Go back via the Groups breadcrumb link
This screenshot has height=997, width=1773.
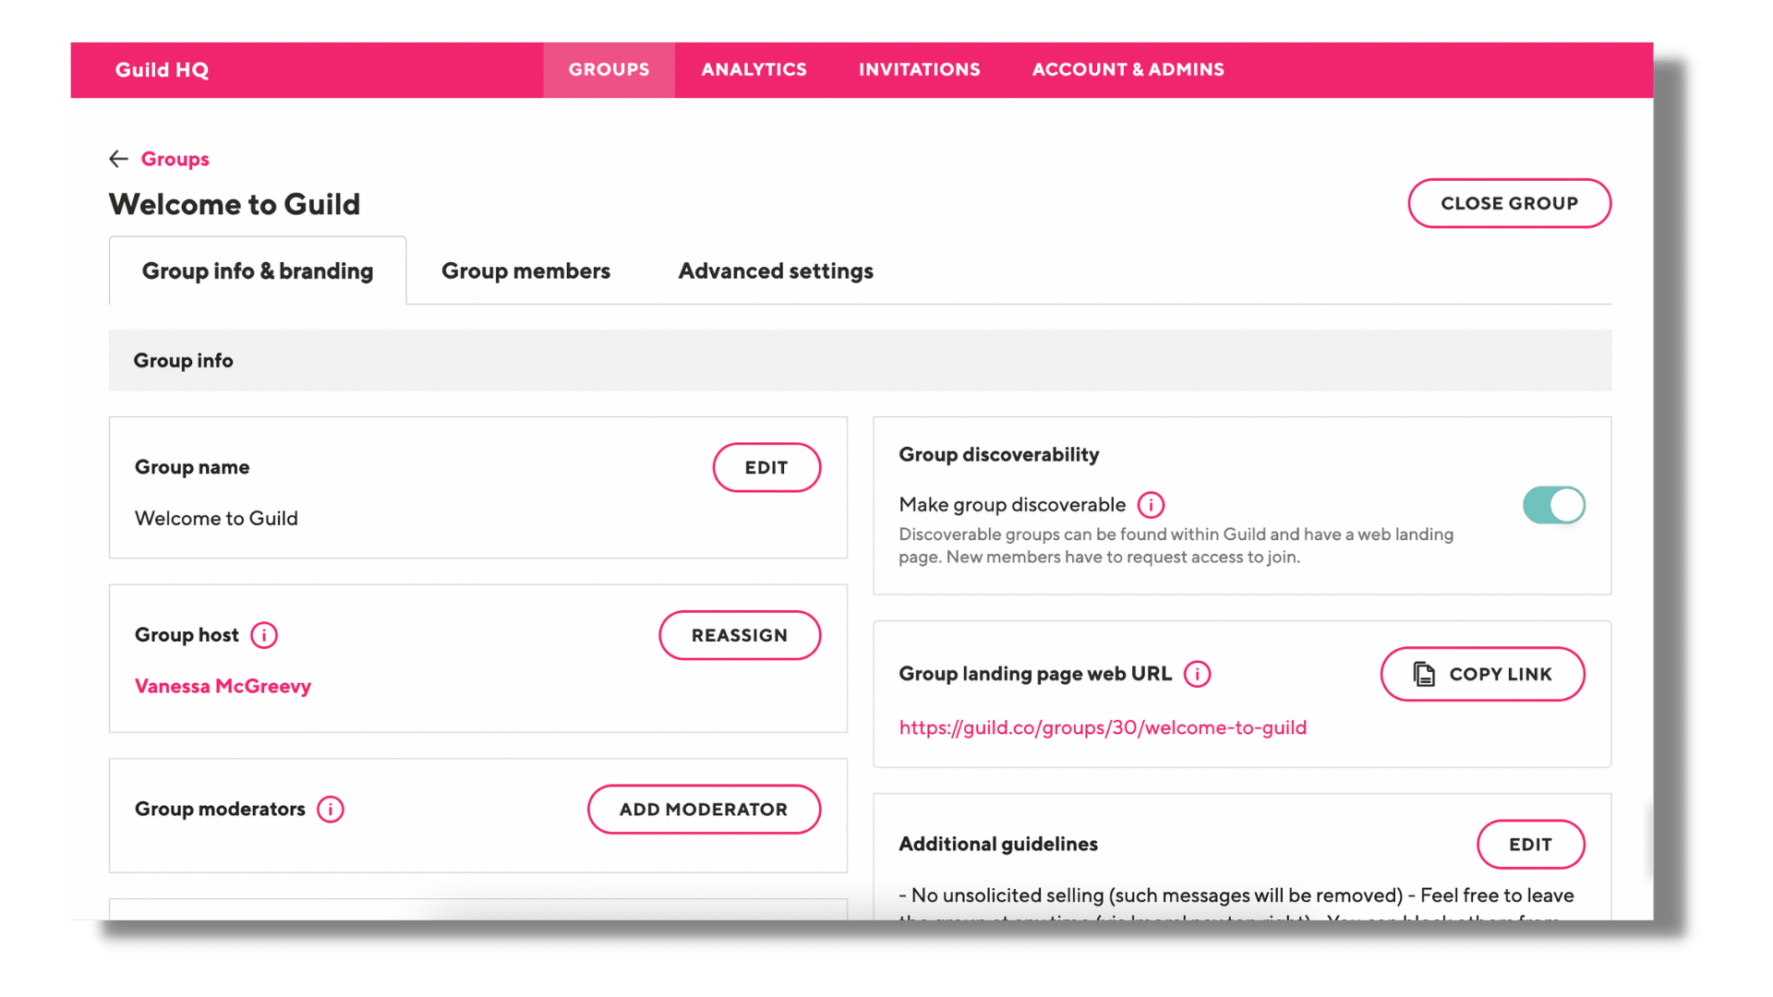pos(175,159)
